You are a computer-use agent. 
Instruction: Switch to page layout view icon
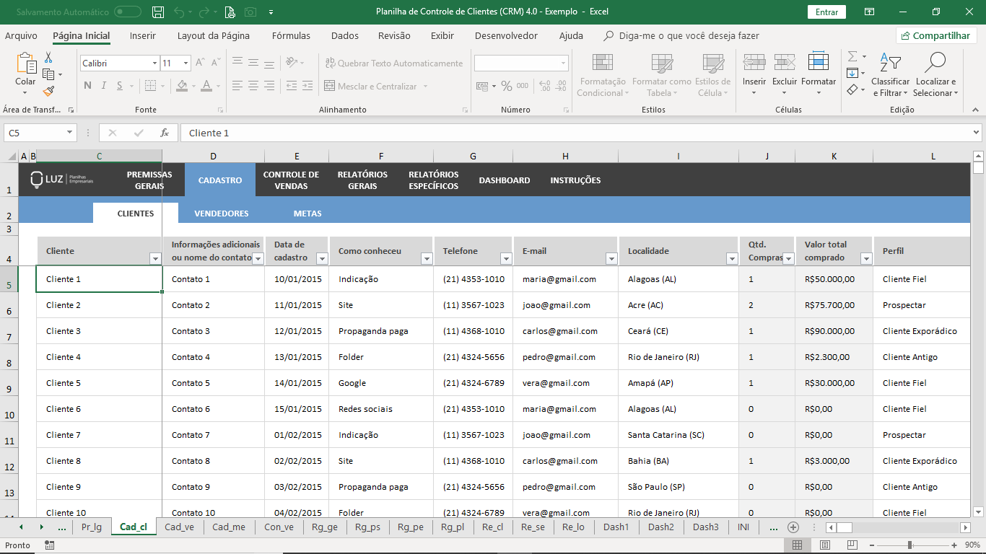[825, 545]
